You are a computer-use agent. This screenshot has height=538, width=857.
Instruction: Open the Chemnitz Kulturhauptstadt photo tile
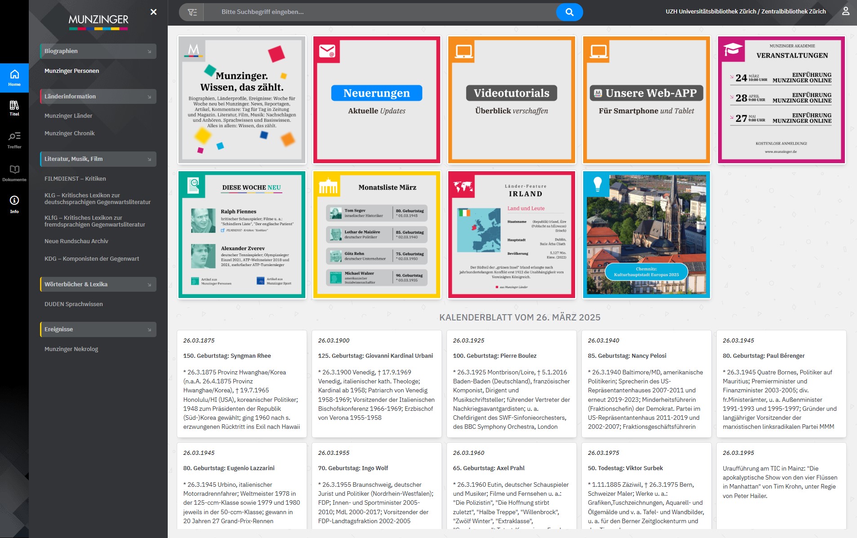[x=646, y=235]
